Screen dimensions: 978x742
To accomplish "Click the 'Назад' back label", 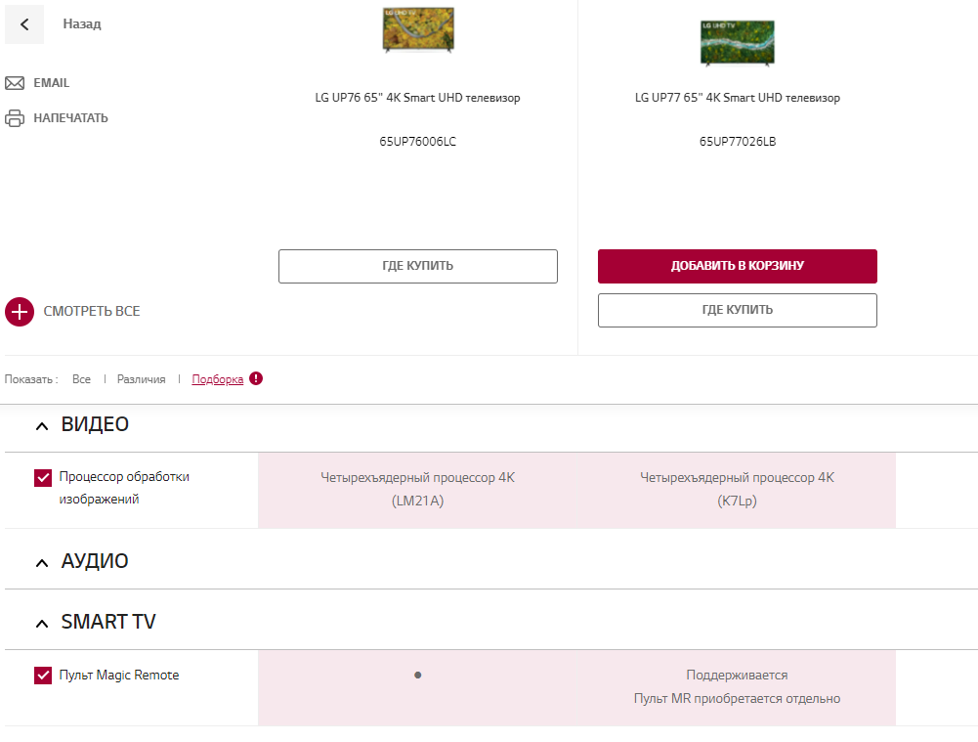I will (82, 24).
